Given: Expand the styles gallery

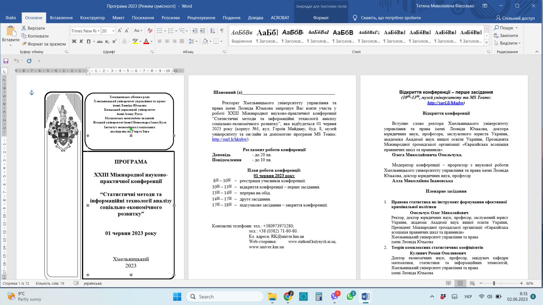Looking at the screenshot, I should [487, 43].
